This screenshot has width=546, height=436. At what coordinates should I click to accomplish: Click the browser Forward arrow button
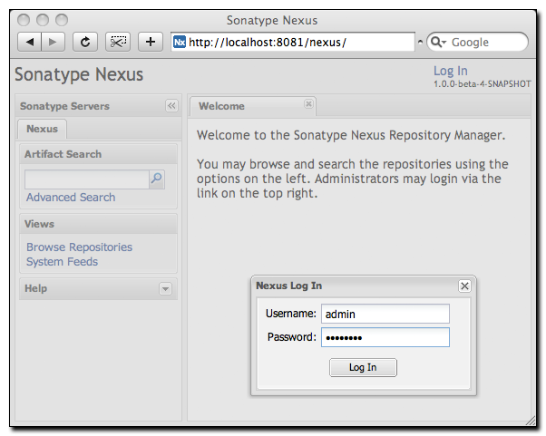[x=53, y=42]
